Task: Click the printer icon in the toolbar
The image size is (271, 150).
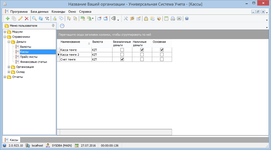Action: tap(173, 18)
